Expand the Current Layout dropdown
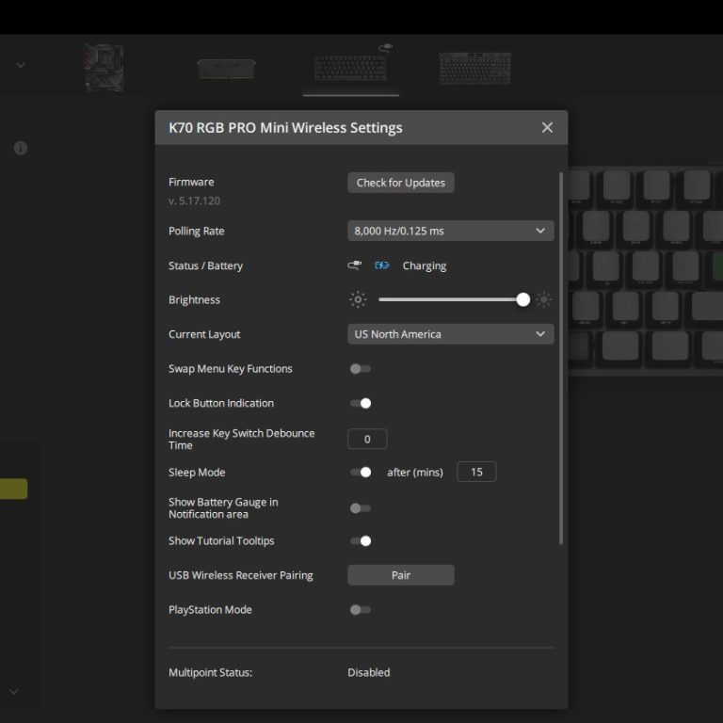The image size is (723, 723). click(x=450, y=334)
